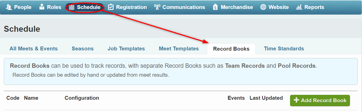Click the Roles figure icon
The image size is (362, 112).
click(42, 7)
